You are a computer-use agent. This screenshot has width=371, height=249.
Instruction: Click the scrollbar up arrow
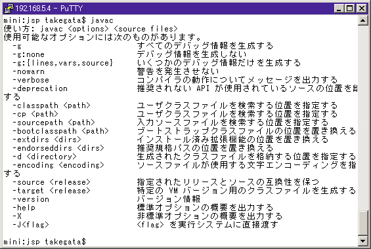[x=362, y=20]
